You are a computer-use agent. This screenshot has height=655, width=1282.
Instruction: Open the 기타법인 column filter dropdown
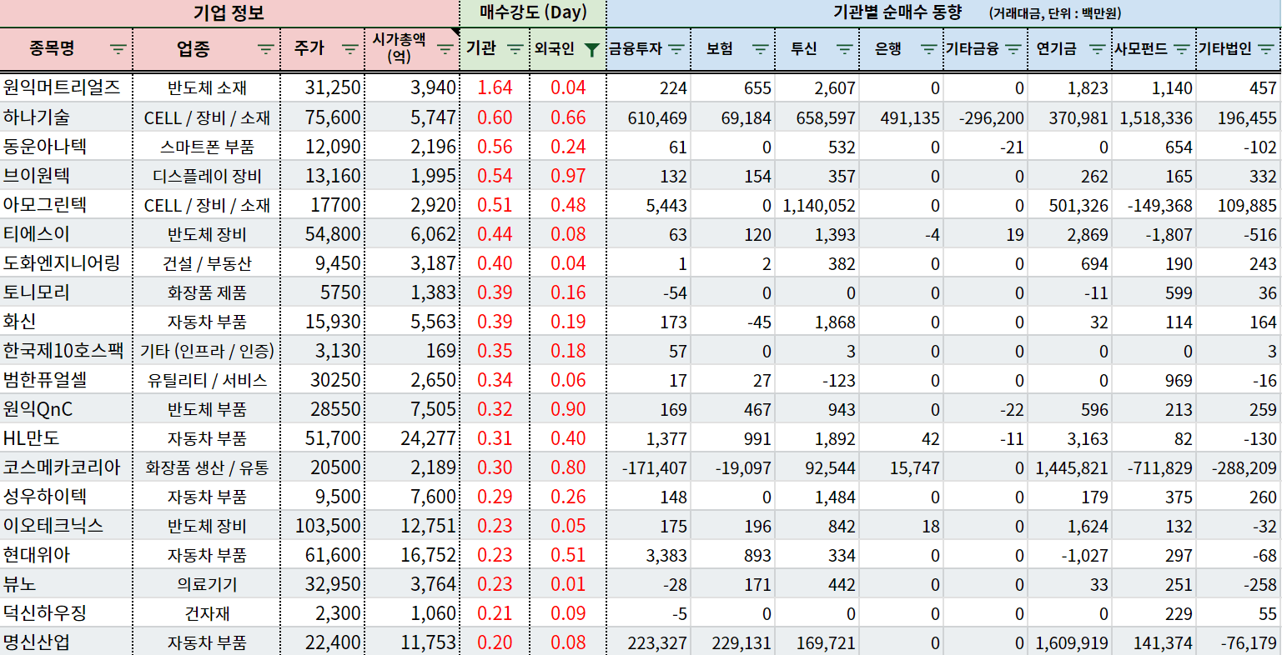pos(1266,49)
